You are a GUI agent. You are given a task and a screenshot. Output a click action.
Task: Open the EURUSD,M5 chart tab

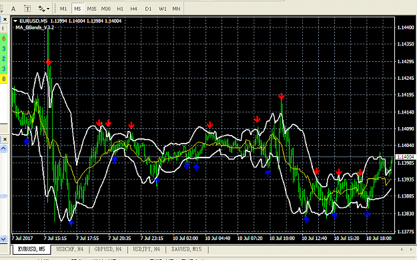point(31,249)
